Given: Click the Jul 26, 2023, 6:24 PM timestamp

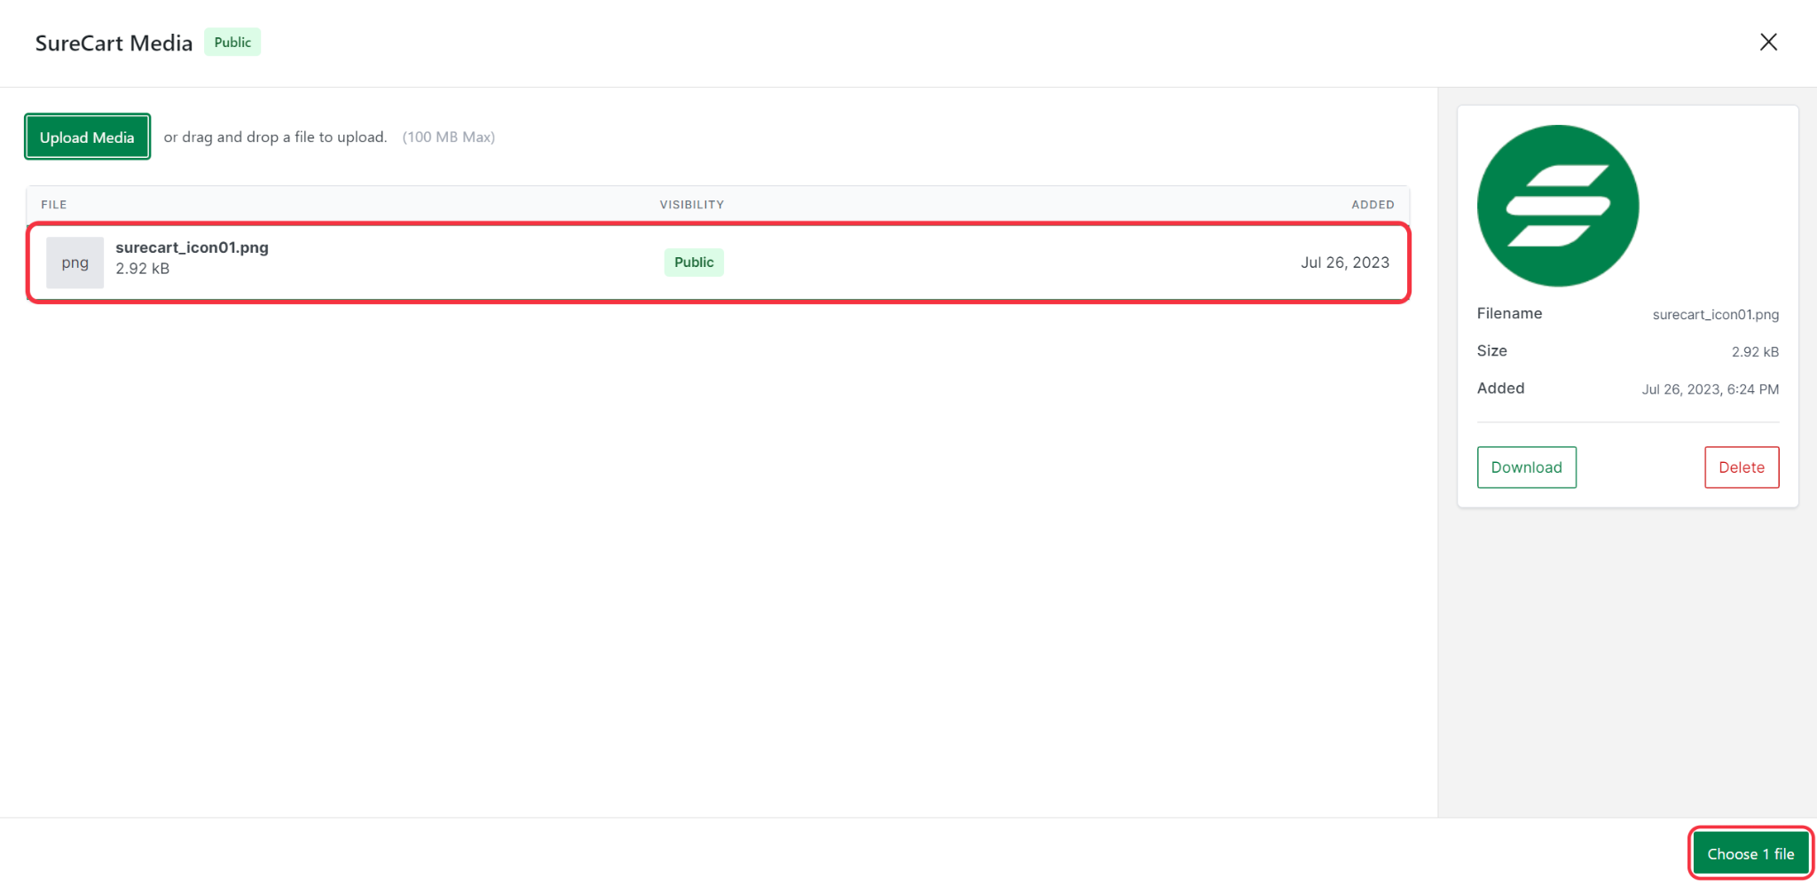Looking at the screenshot, I should [1710, 388].
